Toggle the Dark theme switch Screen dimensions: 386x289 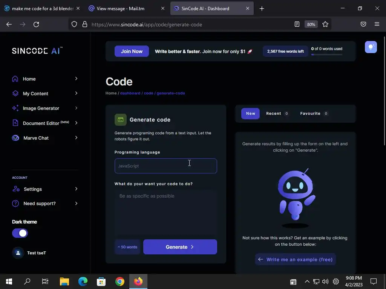(x=20, y=233)
